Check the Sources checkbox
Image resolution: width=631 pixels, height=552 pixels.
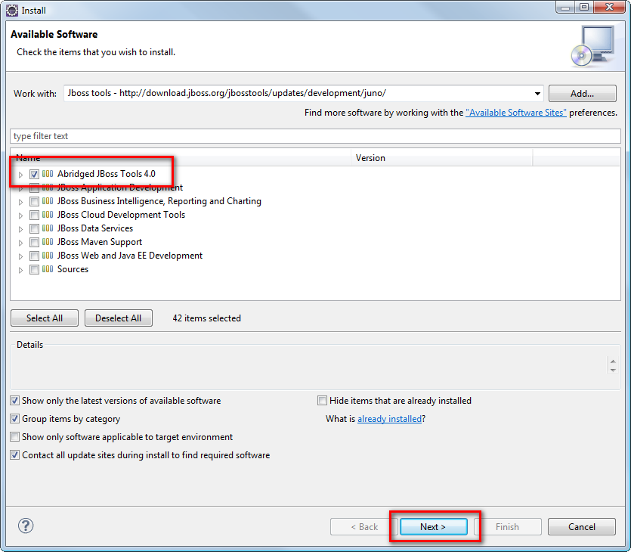point(34,270)
